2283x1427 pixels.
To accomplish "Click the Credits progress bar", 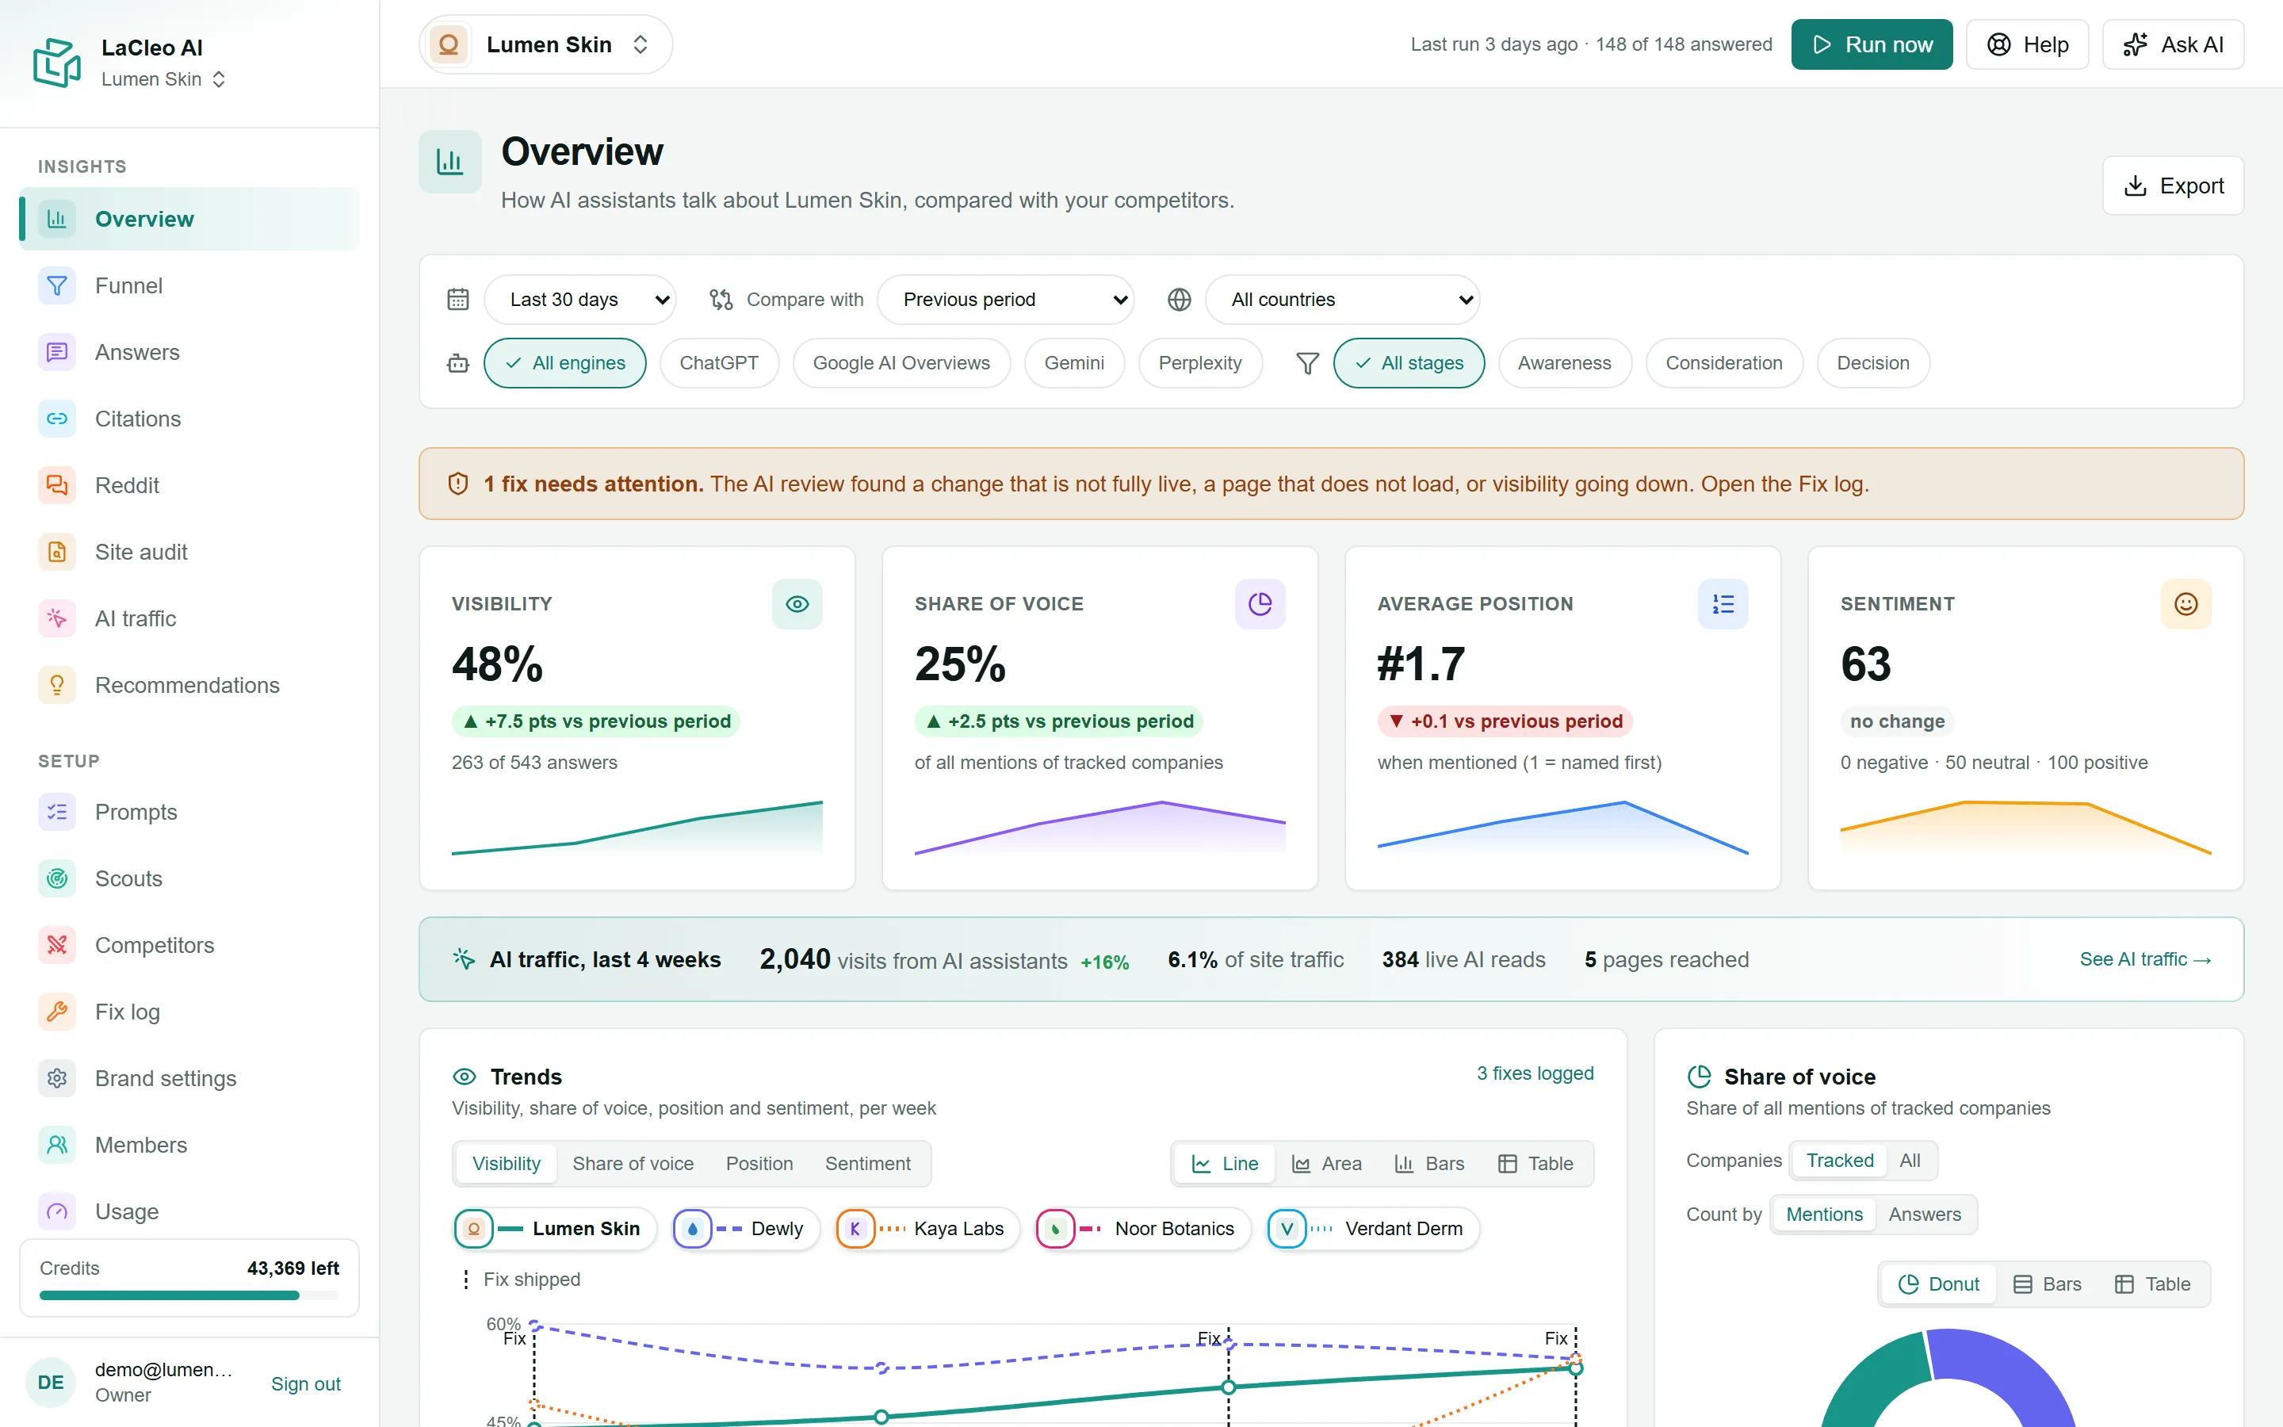I will 189,1296.
